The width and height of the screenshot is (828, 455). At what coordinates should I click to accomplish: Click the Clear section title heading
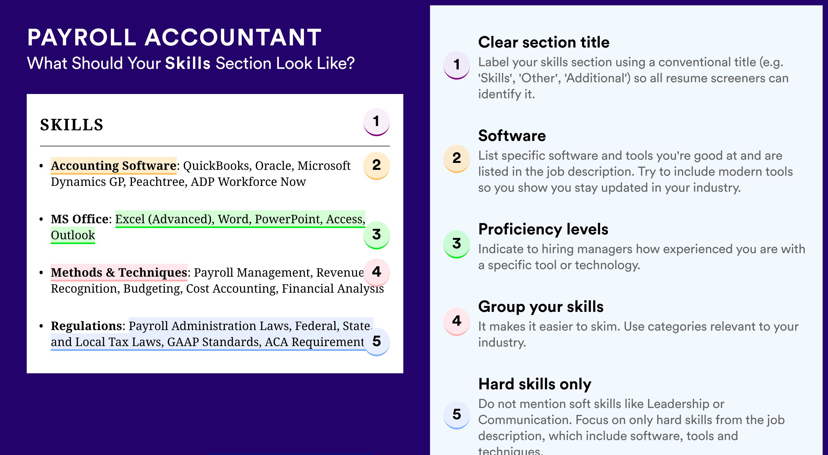tap(544, 42)
